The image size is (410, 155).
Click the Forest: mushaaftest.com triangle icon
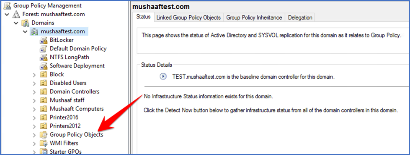click(x=16, y=14)
